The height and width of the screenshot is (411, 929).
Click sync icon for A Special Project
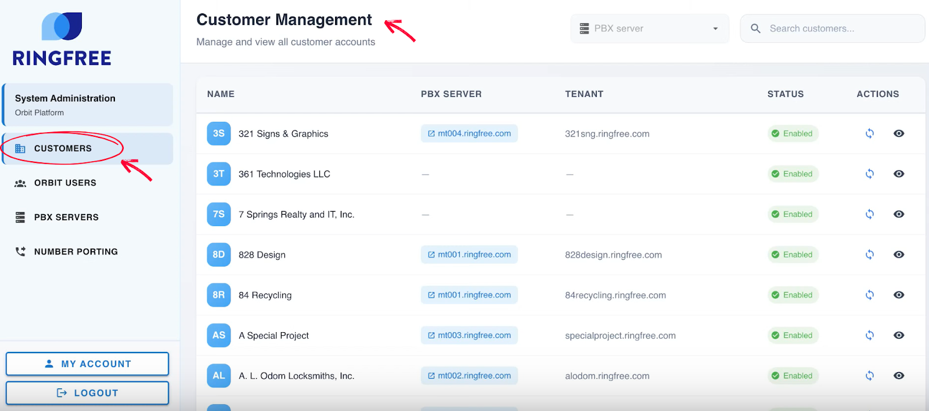pos(869,335)
